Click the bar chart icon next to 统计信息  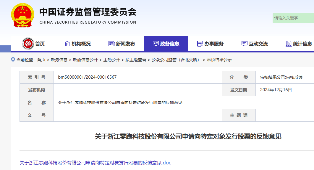click(x=289, y=44)
